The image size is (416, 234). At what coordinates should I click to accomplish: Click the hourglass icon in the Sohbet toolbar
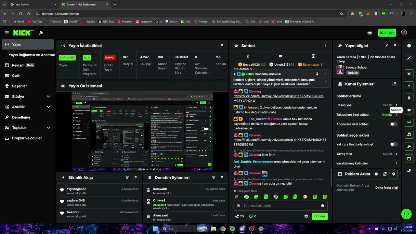tap(313, 56)
